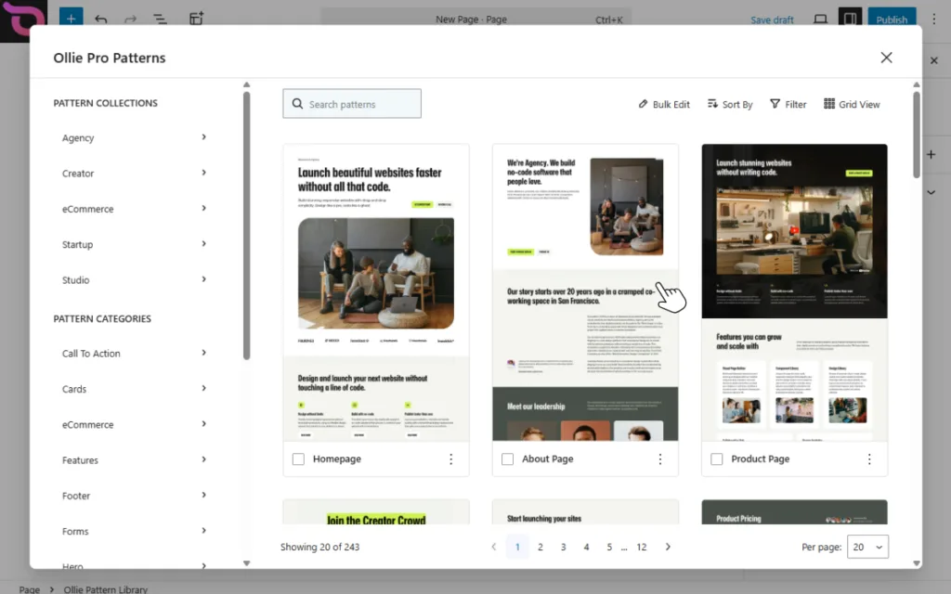The width and height of the screenshot is (951, 594).
Task: Go to page 3 of results
Action: 563,548
